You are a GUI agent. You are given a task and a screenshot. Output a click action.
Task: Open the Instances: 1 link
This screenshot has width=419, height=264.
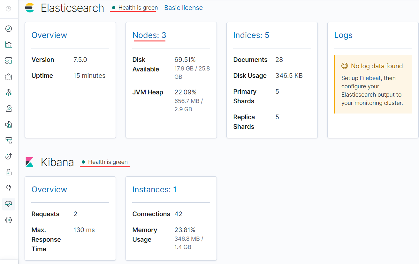point(154,189)
